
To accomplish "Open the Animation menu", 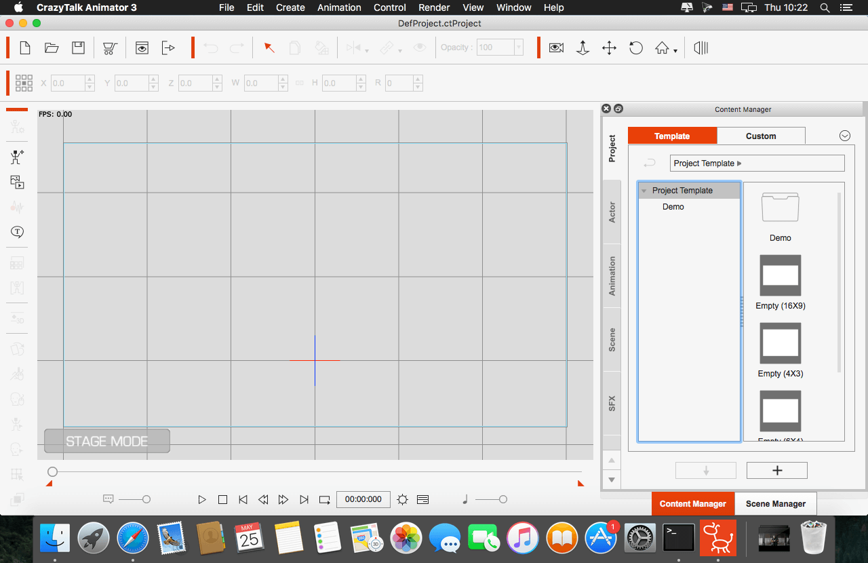I will click(339, 7).
